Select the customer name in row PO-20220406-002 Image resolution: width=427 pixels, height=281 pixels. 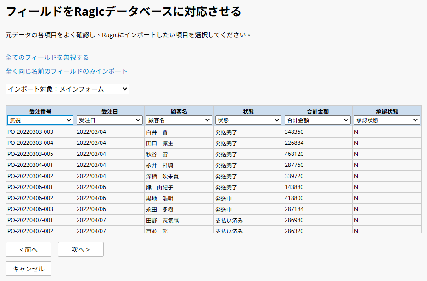click(x=160, y=199)
